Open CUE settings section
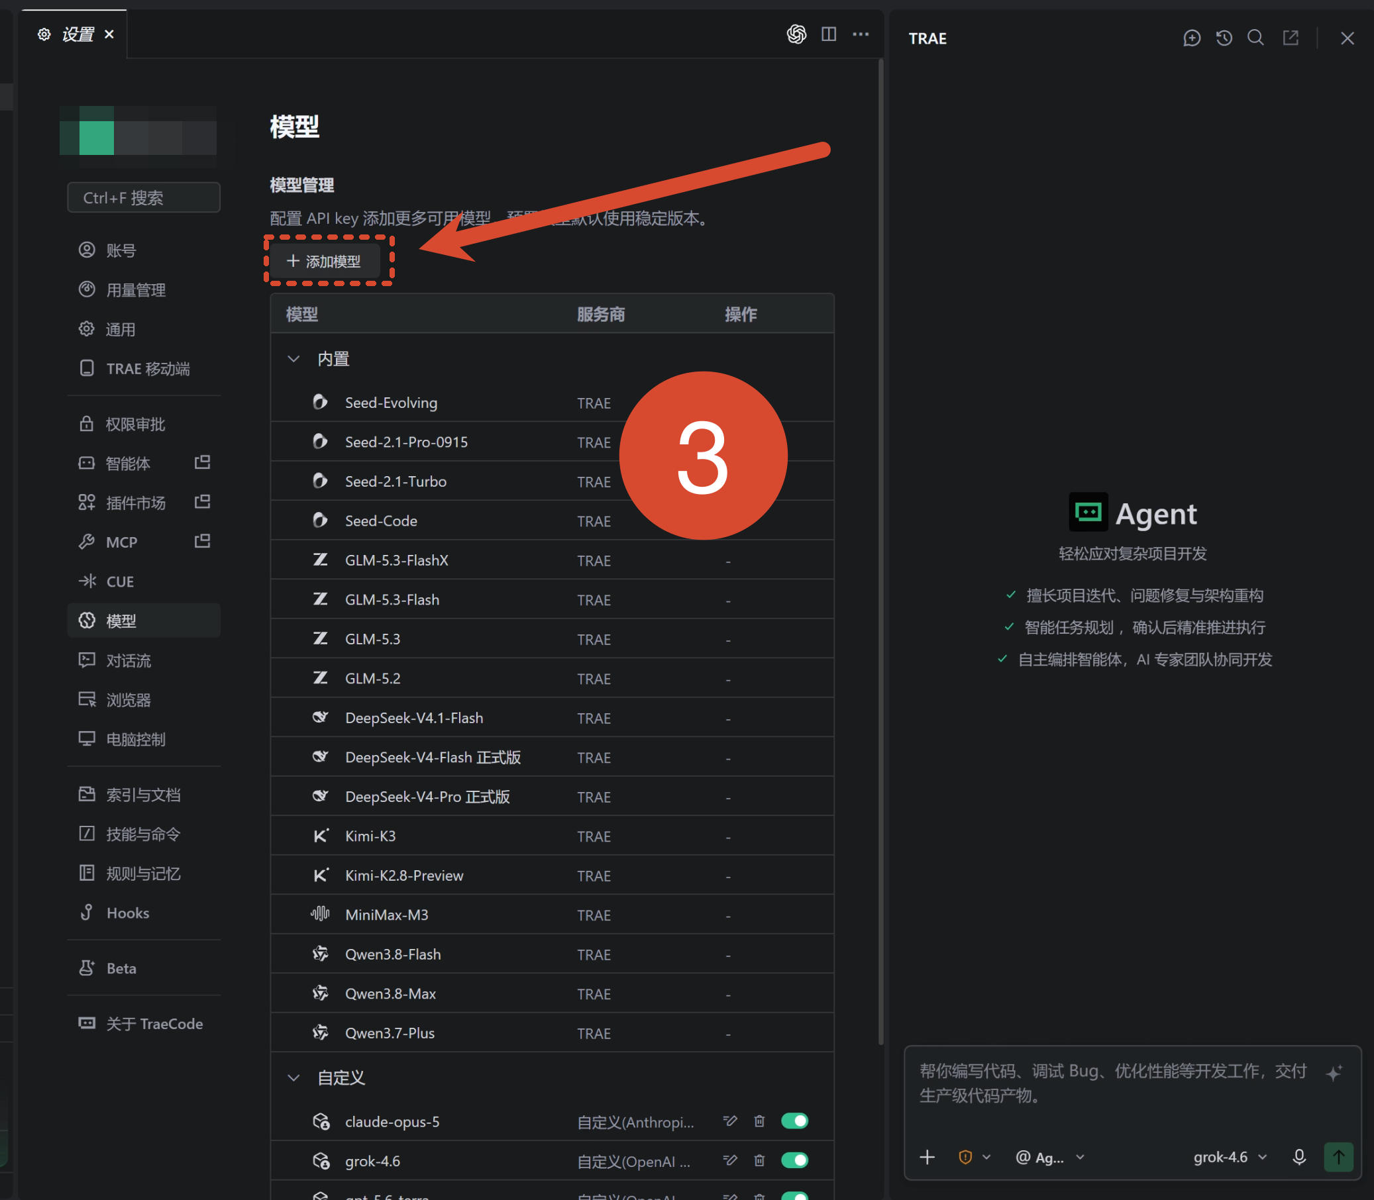1374x1200 pixels. click(144, 581)
